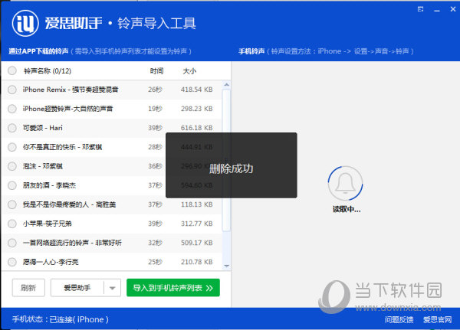
Task: Select 一首网络超流行的铃声 radio button
Action: (12, 243)
